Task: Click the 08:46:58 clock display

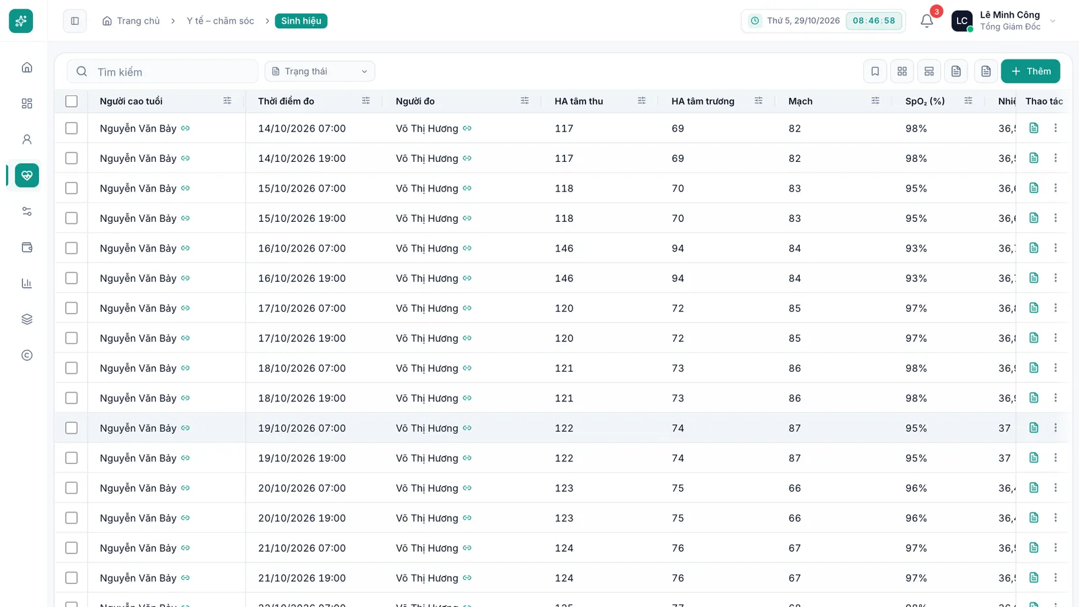Action: click(873, 21)
